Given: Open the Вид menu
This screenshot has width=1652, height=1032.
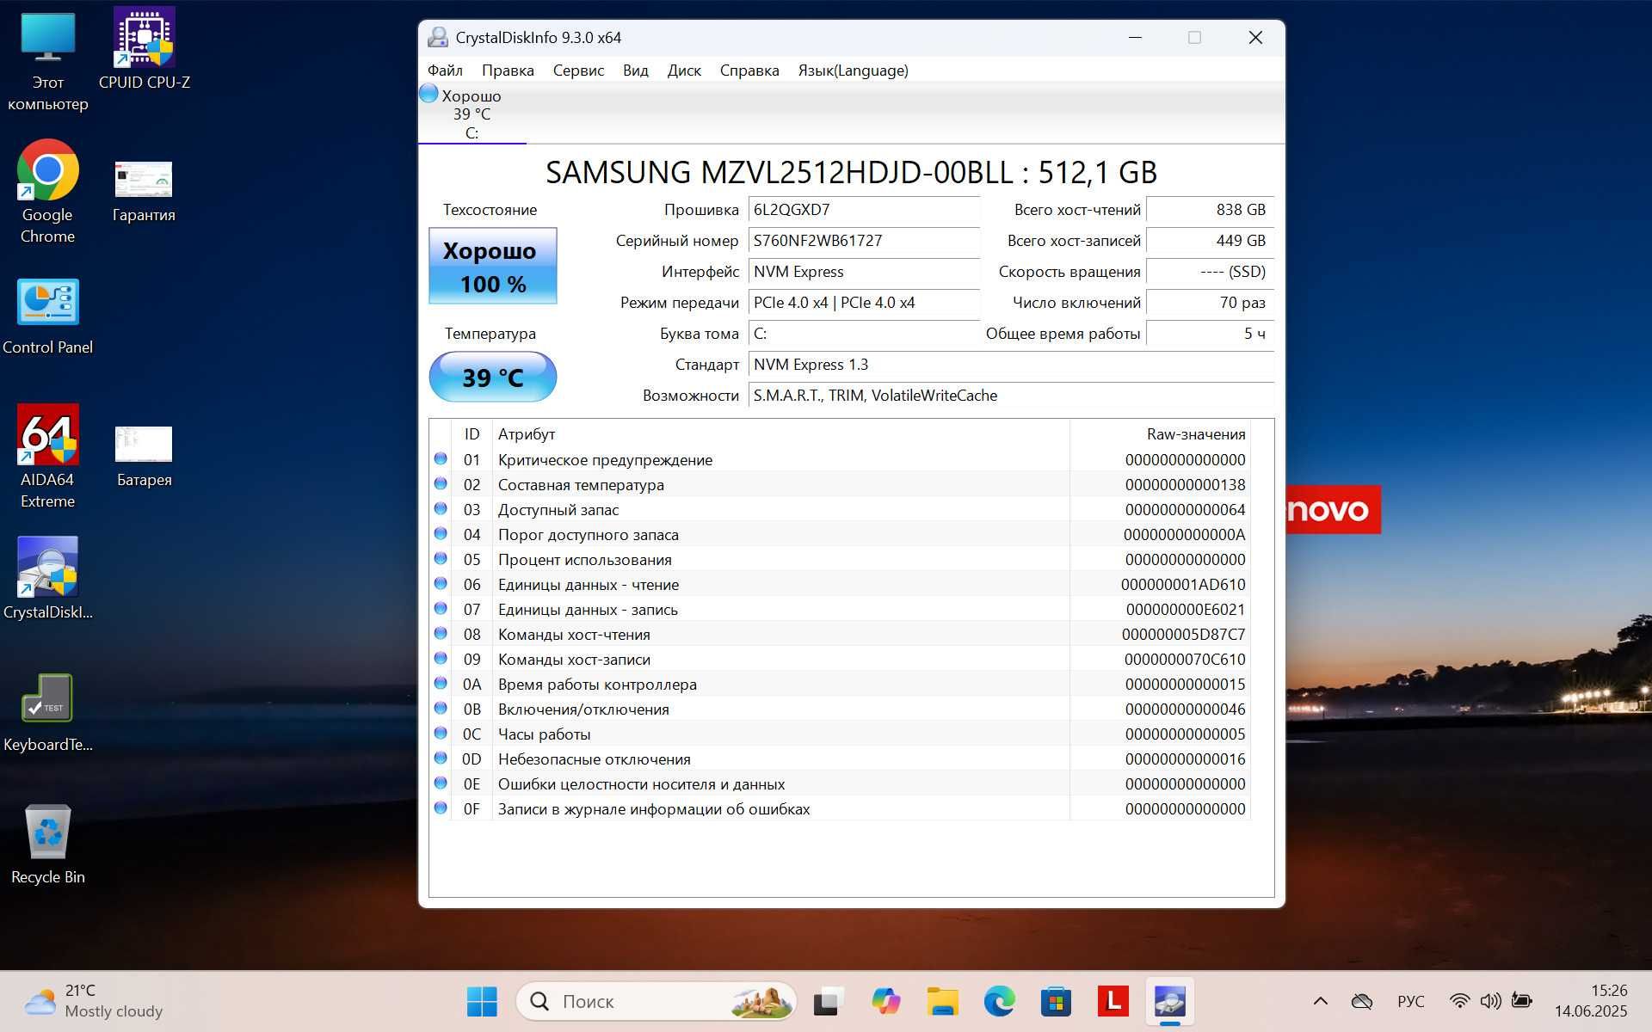Looking at the screenshot, I should pyautogui.click(x=635, y=71).
